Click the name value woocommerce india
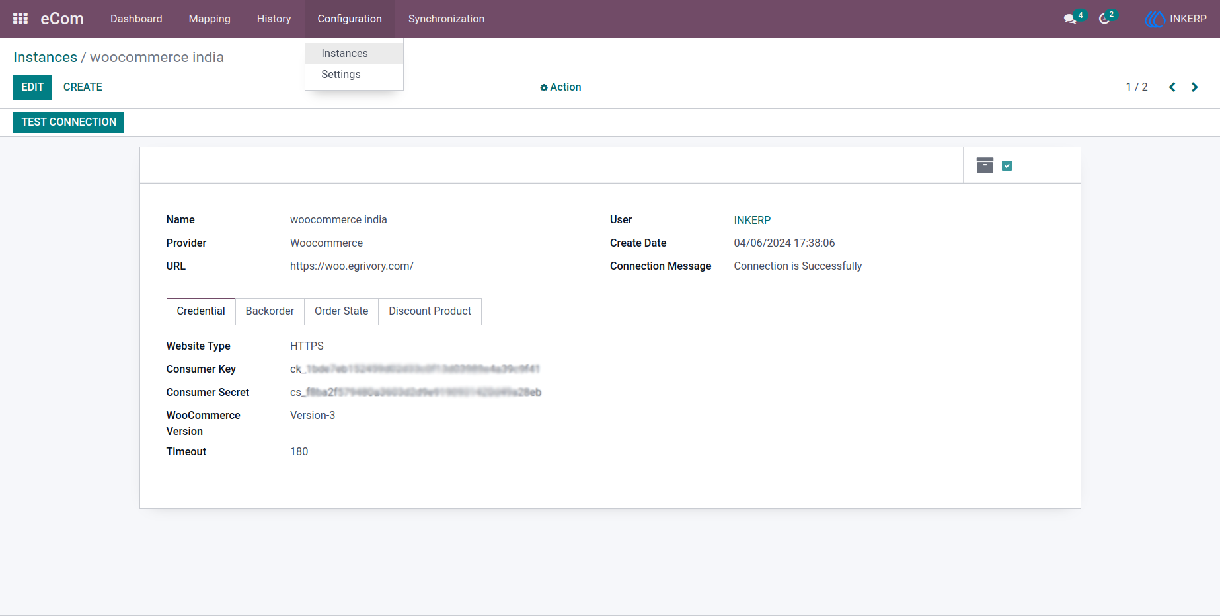The height and width of the screenshot is (616, 1220). 338,220
